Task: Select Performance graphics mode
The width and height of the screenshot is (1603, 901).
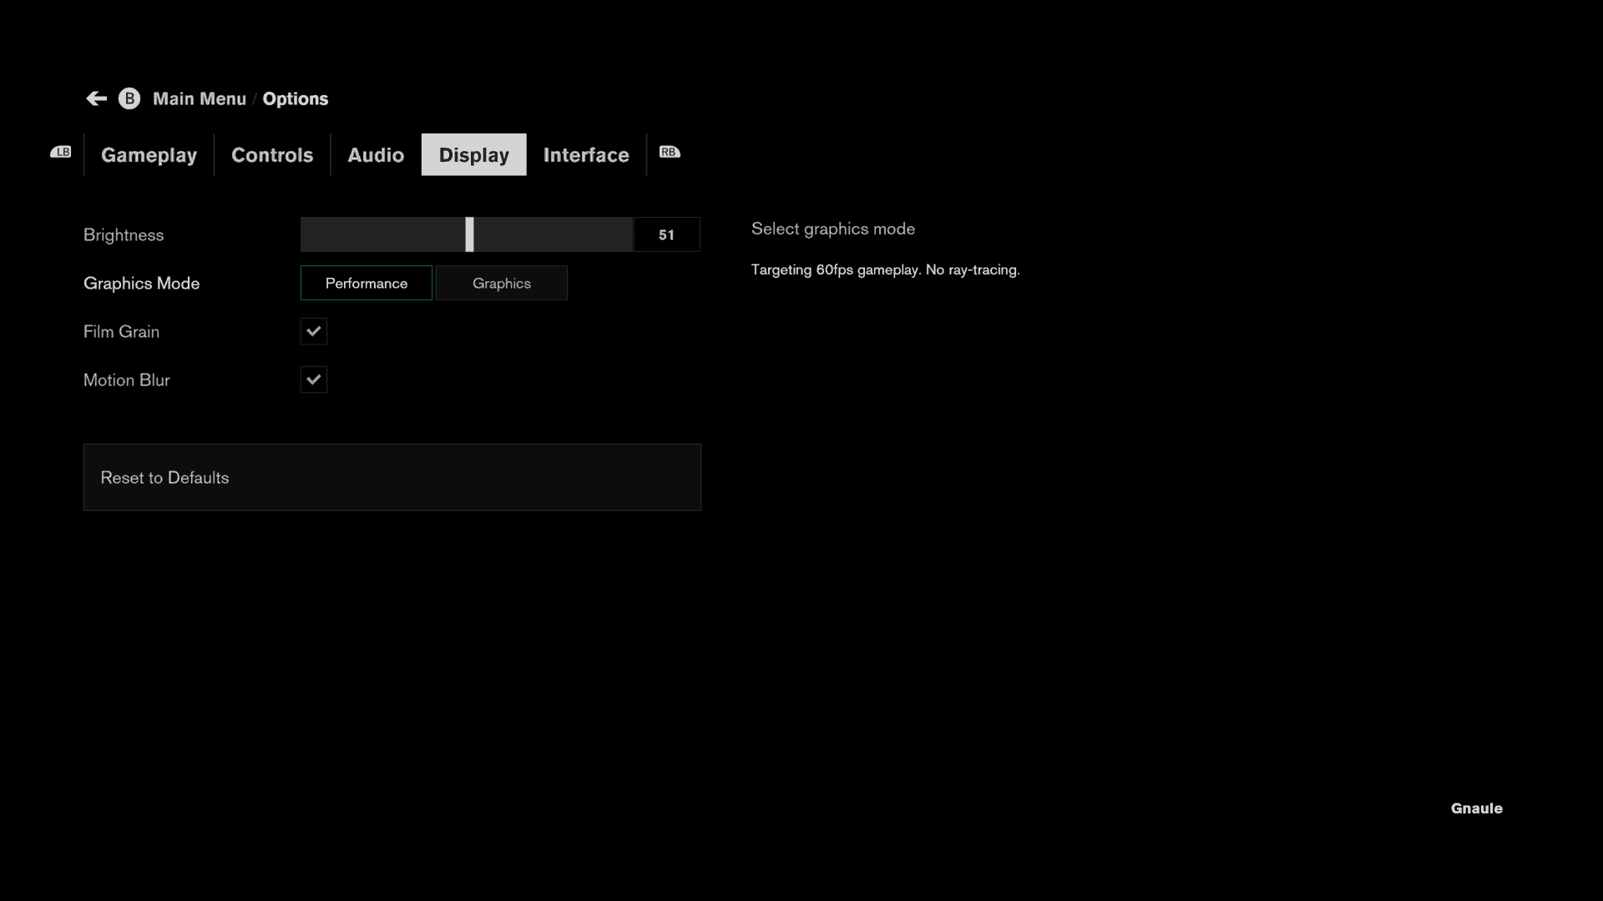Action: [x=367, y=283]
